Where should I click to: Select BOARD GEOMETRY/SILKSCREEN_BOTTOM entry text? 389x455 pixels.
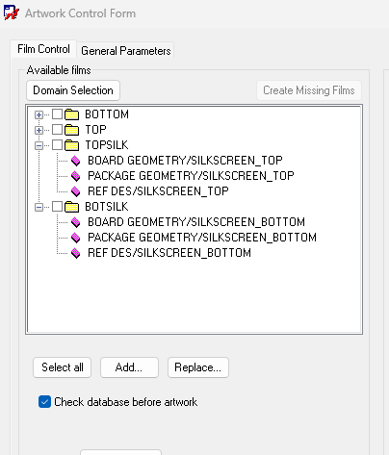(x=196, y=222)
